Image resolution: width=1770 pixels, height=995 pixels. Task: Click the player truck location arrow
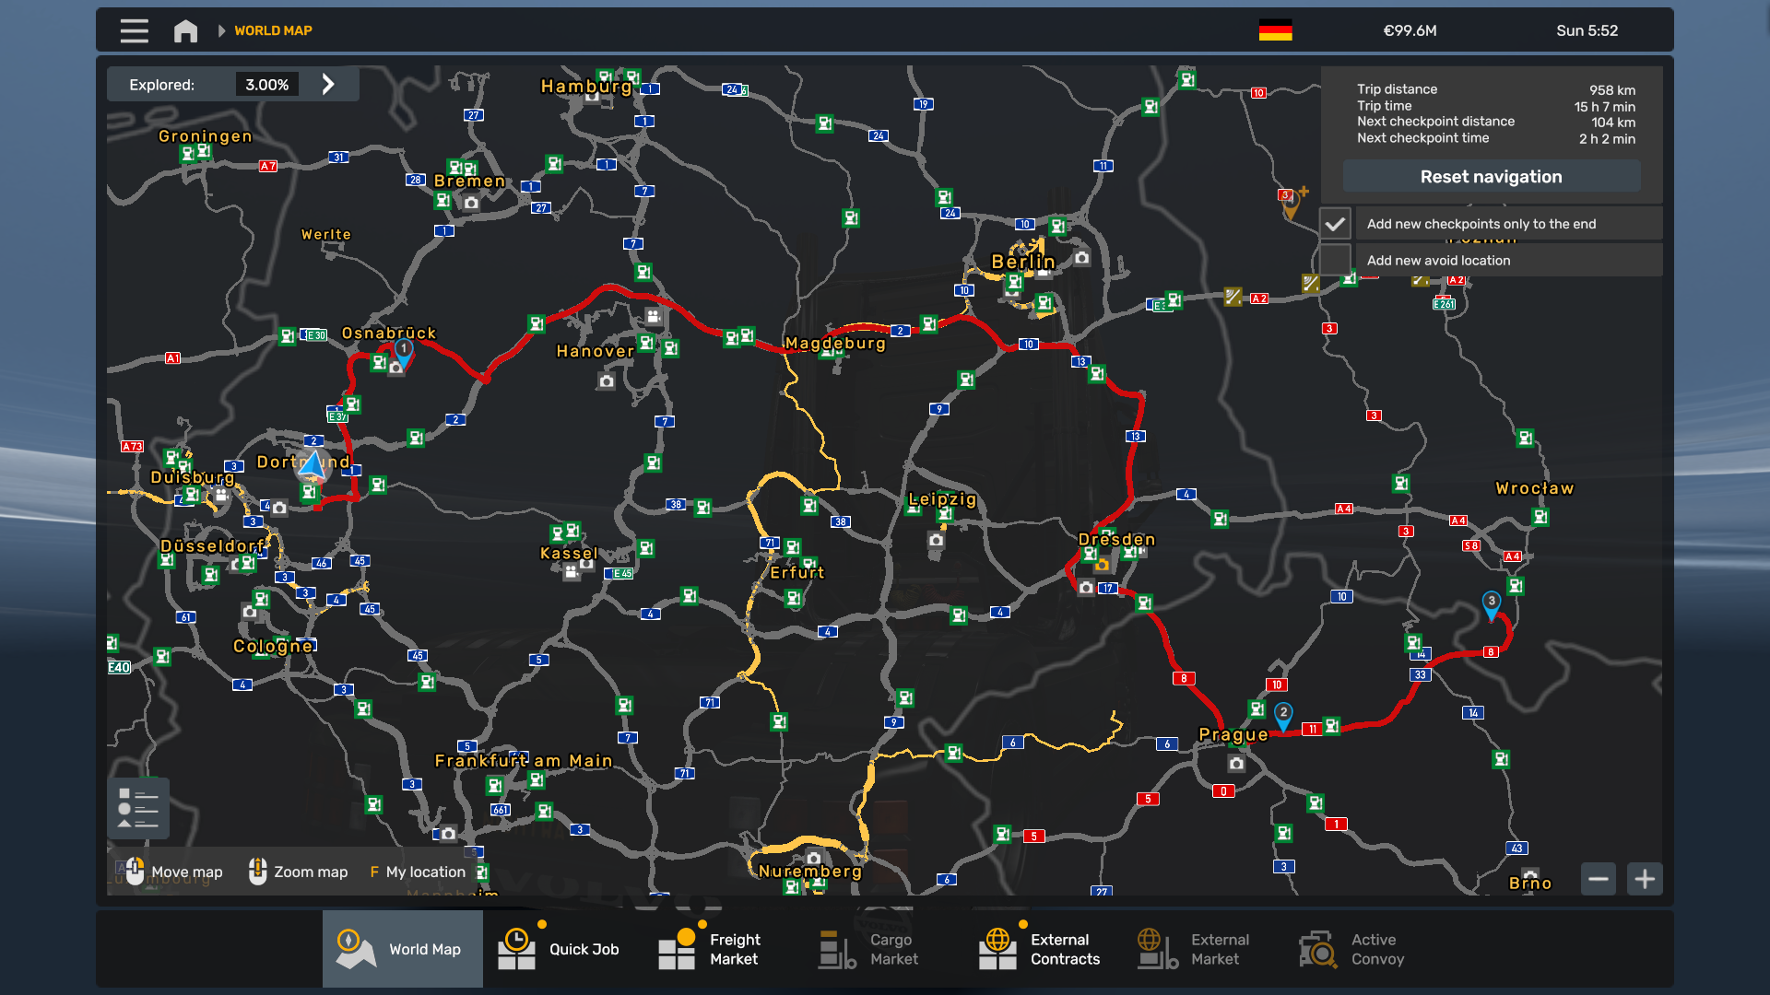[313, 465]
